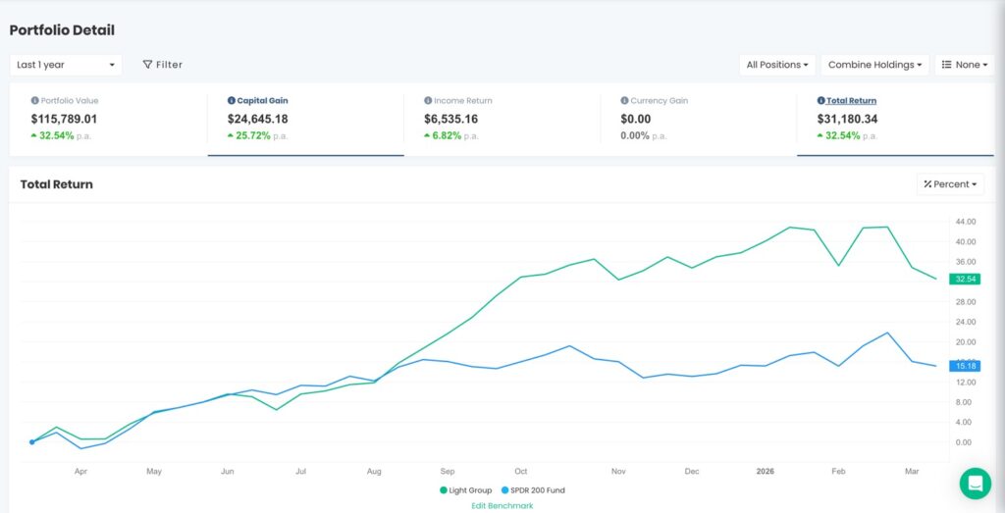Click the info icon beside Total Return
The height and width of the screenshot is (513, 1005).
point(820,101)
